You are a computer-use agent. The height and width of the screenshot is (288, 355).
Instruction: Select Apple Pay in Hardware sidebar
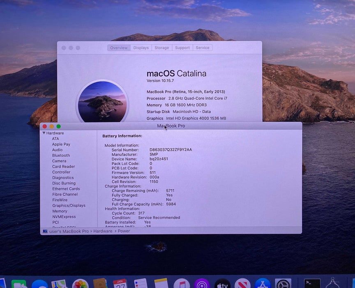coord(61,144)
